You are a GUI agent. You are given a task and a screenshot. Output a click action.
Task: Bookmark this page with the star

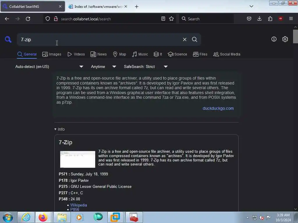click(171, 19)
